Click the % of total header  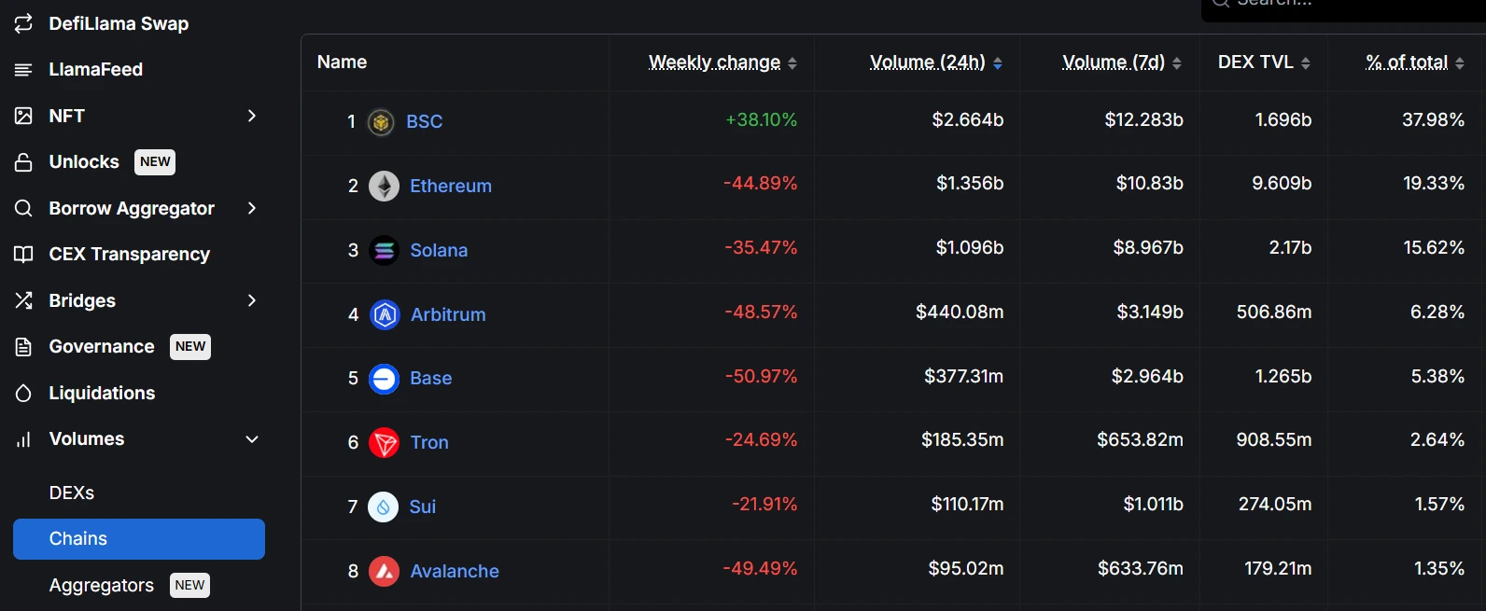click(1407, 62)
